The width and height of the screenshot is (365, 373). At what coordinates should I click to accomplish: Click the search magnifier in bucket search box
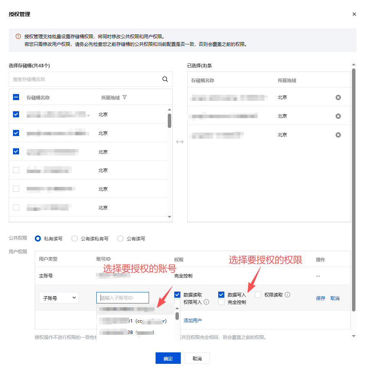click(x=165, y=79)
